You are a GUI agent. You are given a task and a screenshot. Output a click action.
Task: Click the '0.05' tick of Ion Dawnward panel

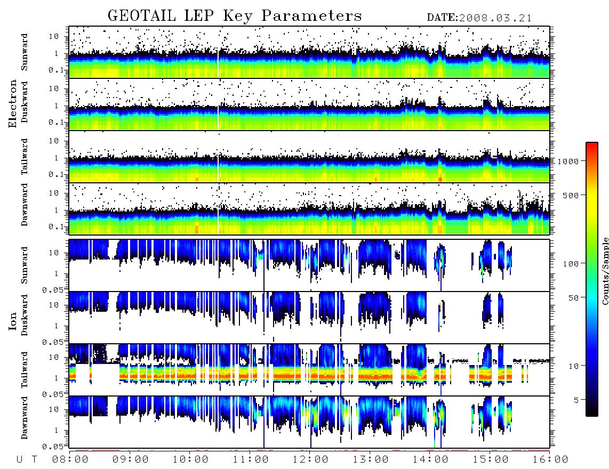click(x=52, y=447)
